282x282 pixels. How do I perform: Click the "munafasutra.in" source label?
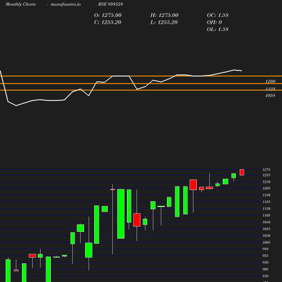[65, 5]
